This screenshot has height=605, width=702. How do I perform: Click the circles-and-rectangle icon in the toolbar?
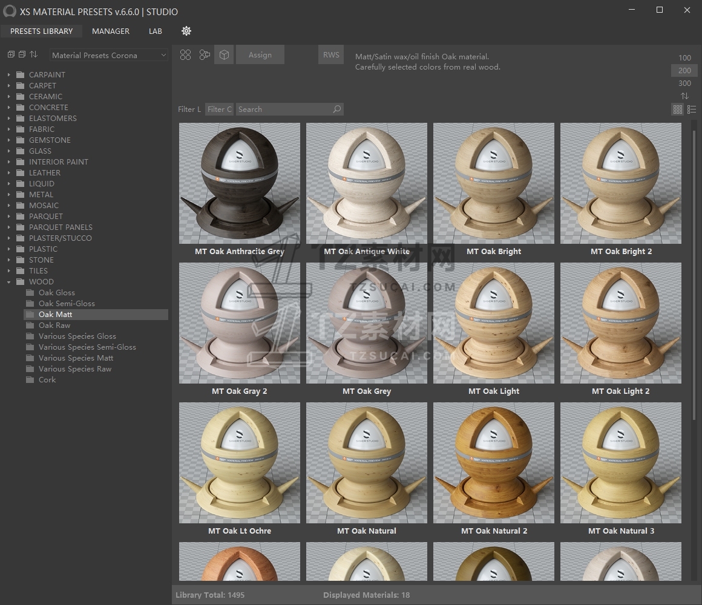click(x=205, y=55)
